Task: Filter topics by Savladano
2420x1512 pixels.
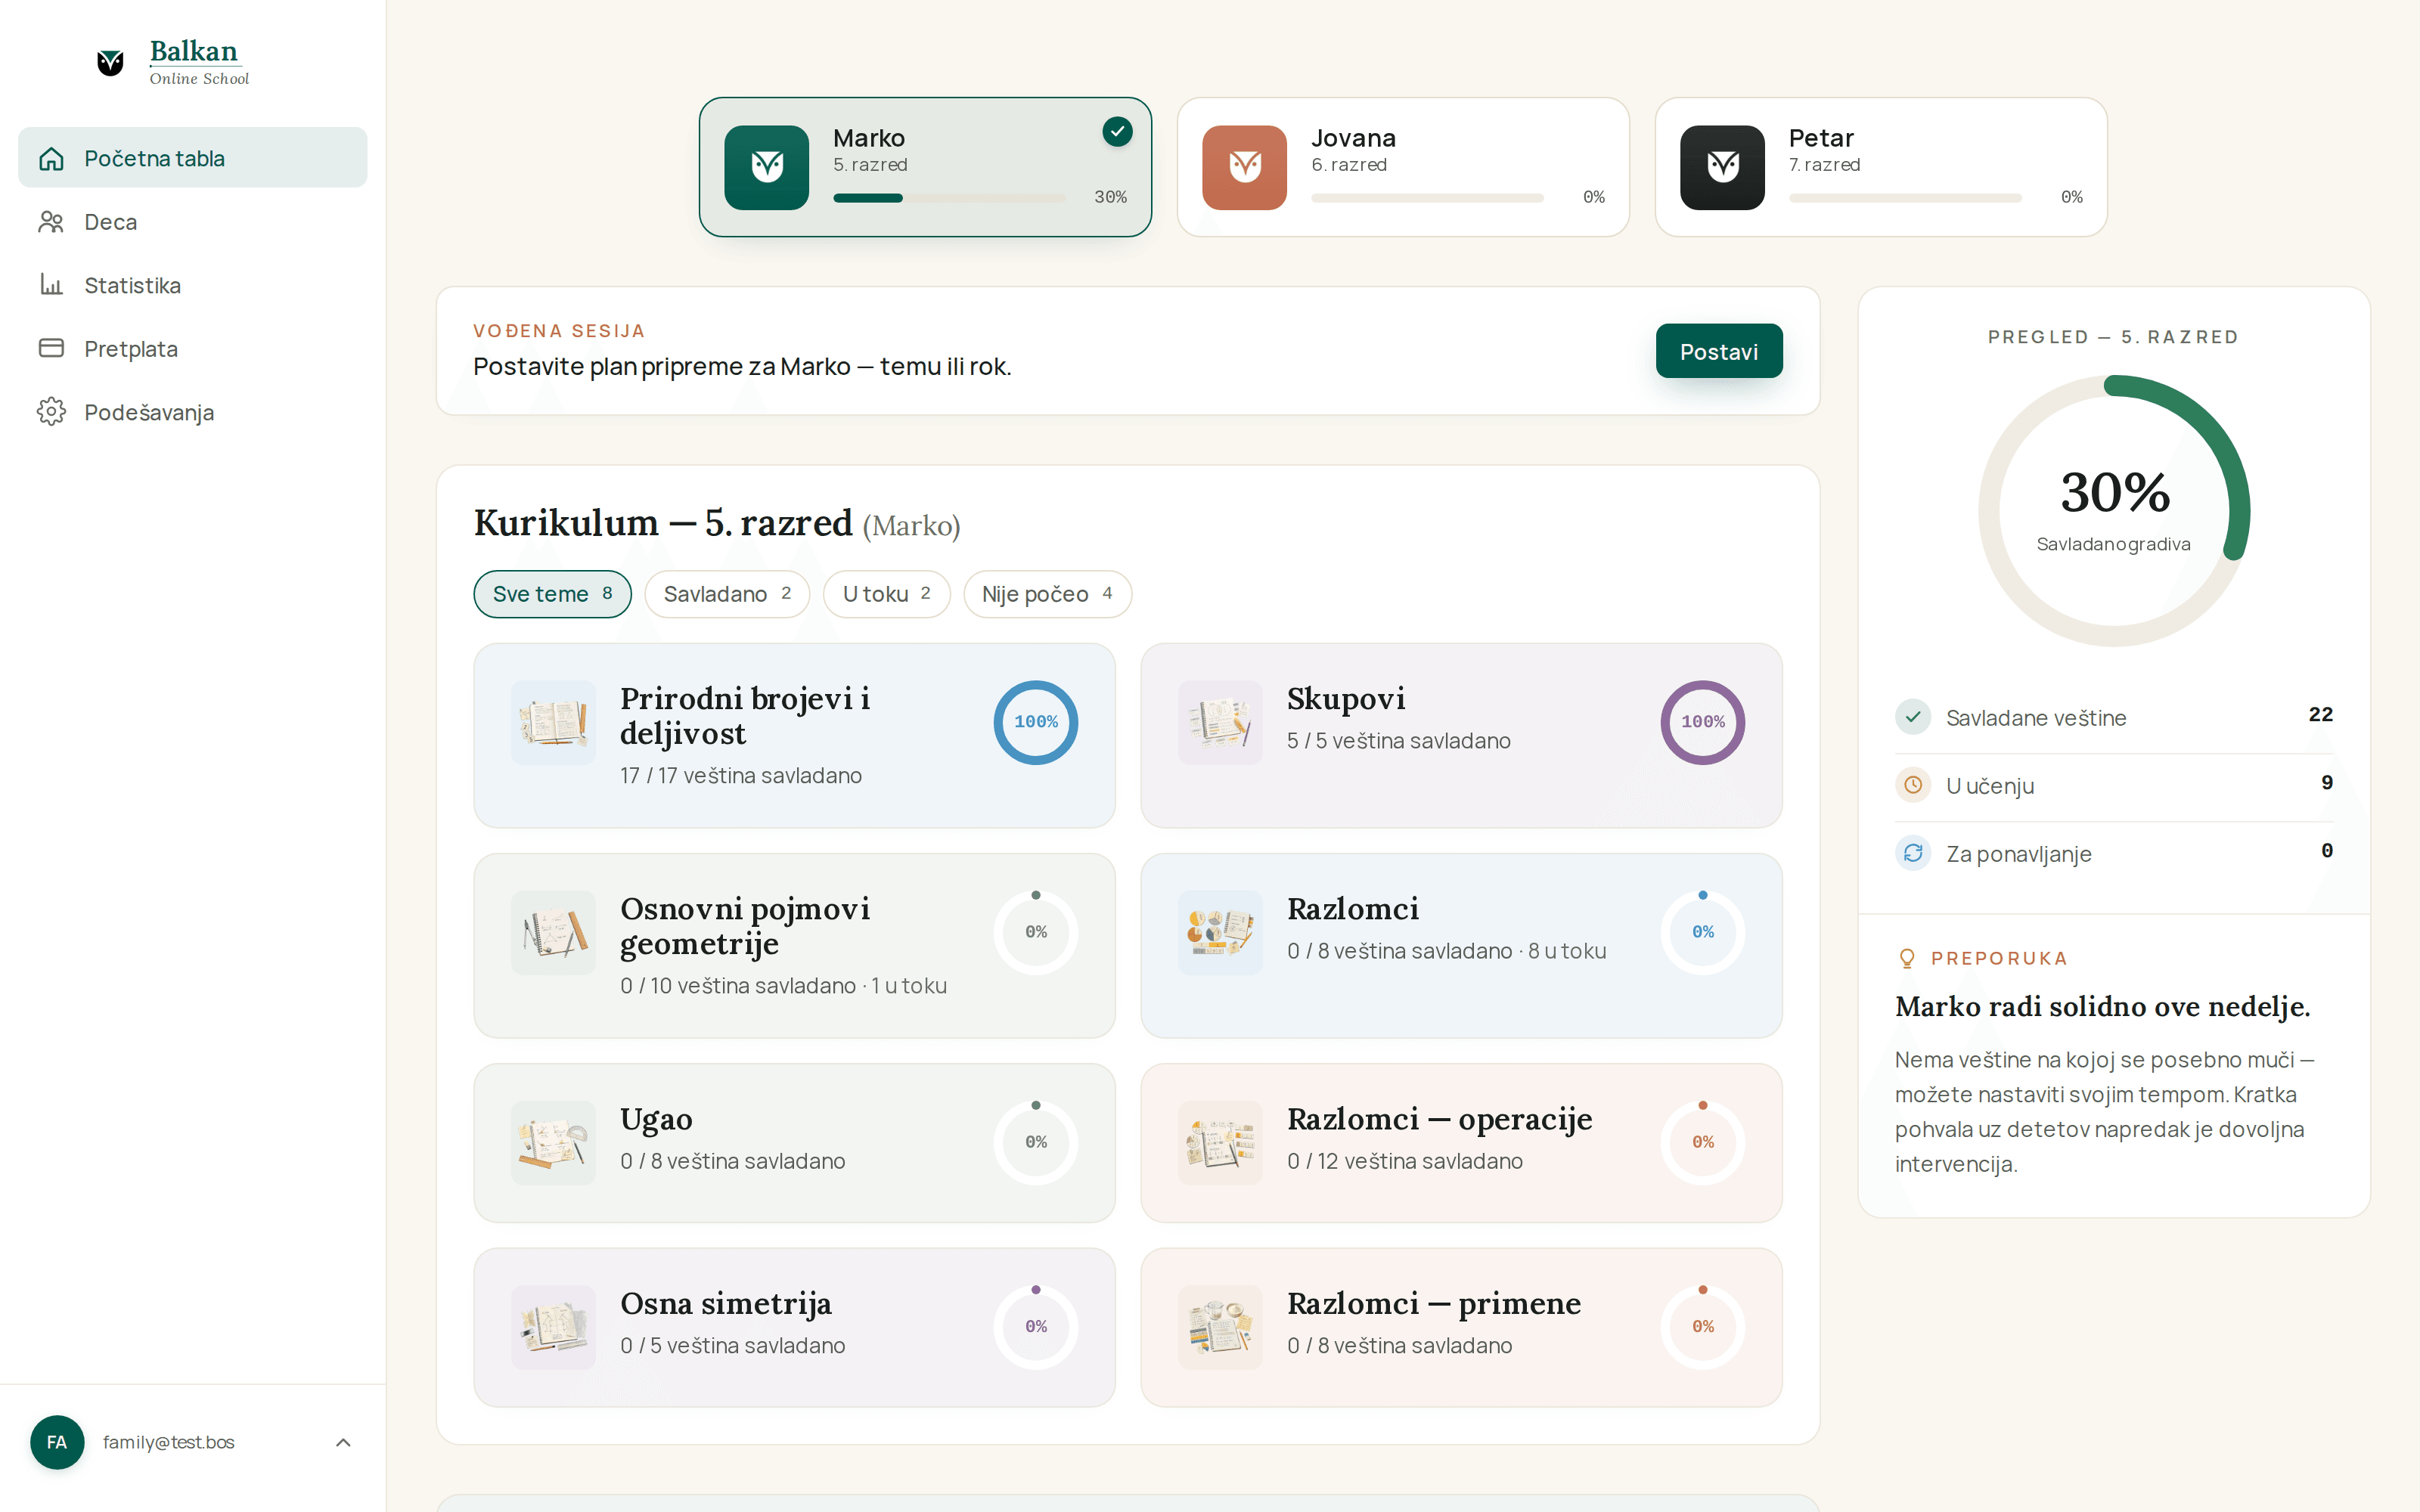Action: pyautogui.click(x=727, y=594)
